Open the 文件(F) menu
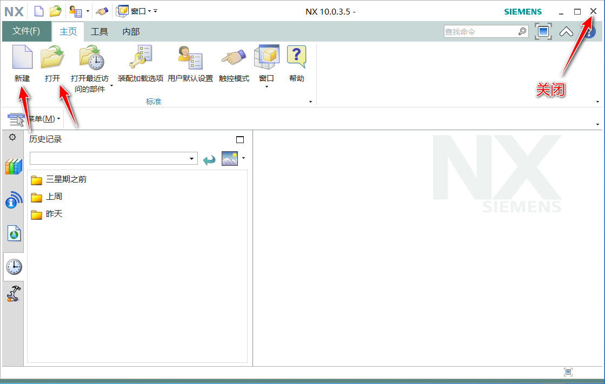This screenshot has width=605, height=384. (x=26, y=31)
